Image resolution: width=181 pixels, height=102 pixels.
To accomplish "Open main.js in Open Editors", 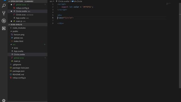I will point(19,21).
